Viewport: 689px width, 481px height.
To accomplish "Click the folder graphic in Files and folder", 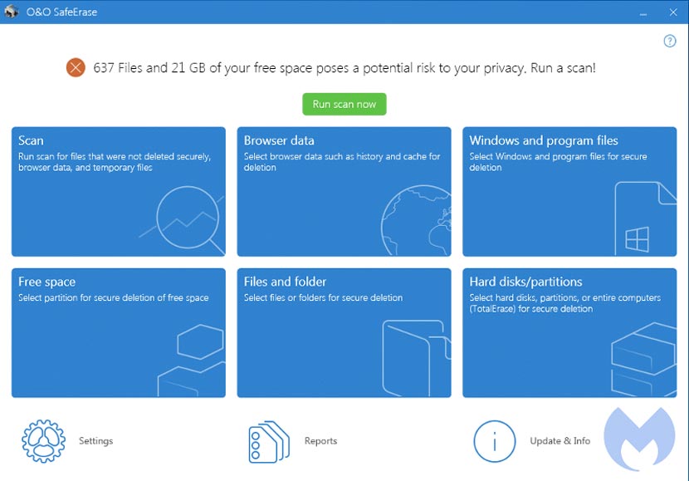I will (416, 359).
